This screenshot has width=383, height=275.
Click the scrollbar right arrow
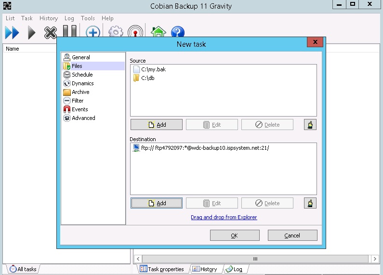(375, 259)
